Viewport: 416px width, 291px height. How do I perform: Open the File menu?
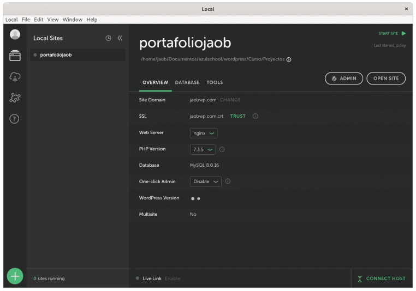(26, 20)
